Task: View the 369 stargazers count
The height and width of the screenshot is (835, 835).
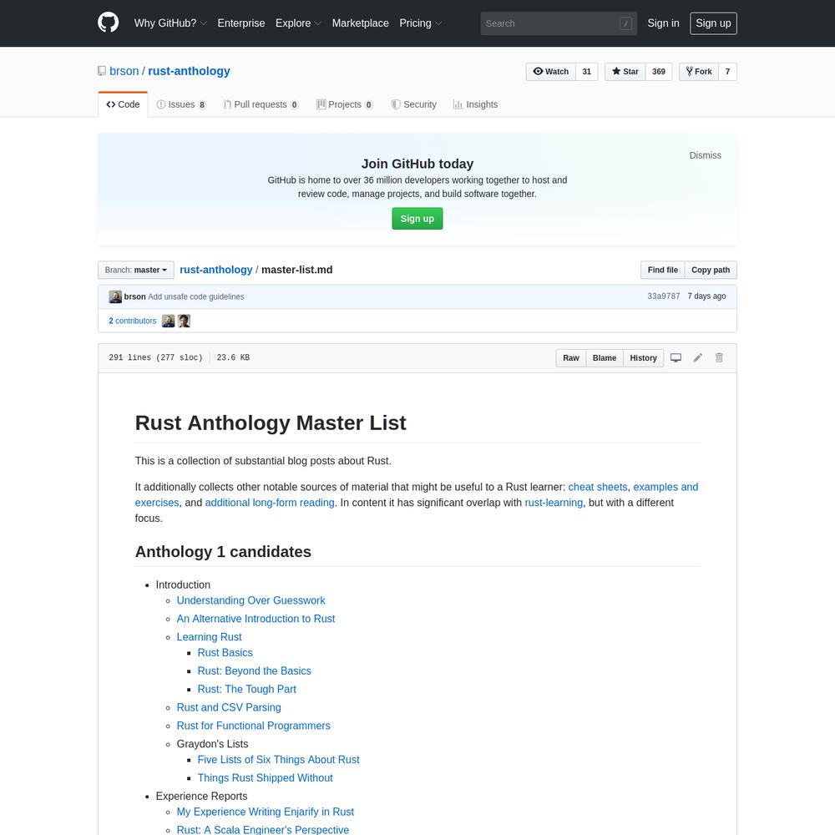Action: [659, 71]
